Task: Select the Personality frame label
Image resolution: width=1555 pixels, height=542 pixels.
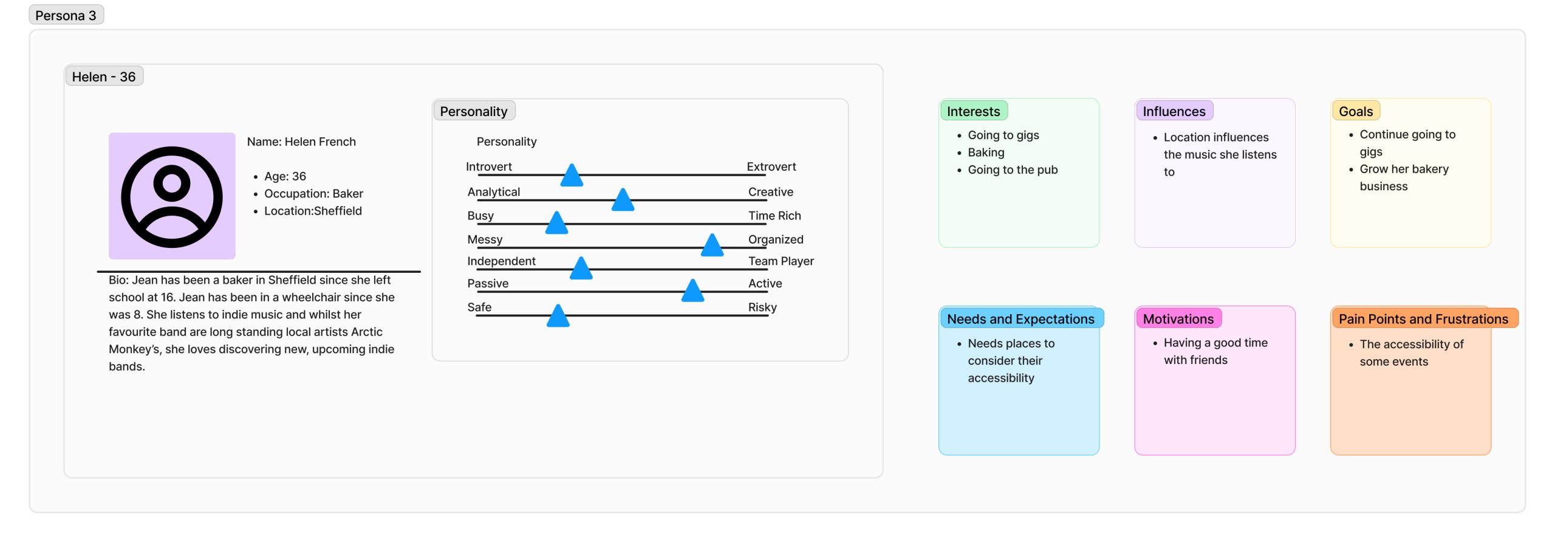Action: (x=474, y=111)
